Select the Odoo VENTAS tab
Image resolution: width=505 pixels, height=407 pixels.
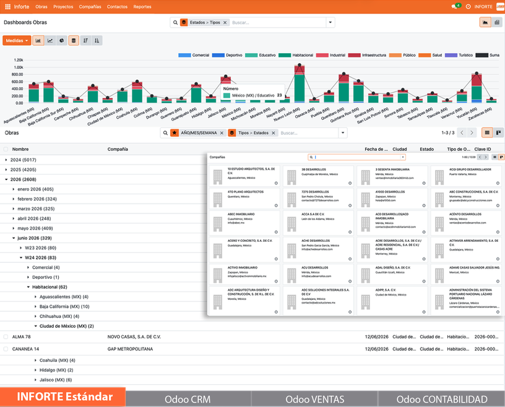[x=314, y=400]
